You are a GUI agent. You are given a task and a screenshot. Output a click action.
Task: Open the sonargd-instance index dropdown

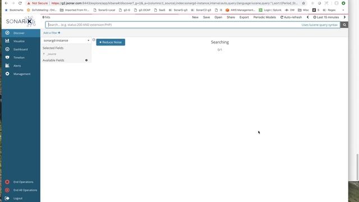(x=66, y=40)
